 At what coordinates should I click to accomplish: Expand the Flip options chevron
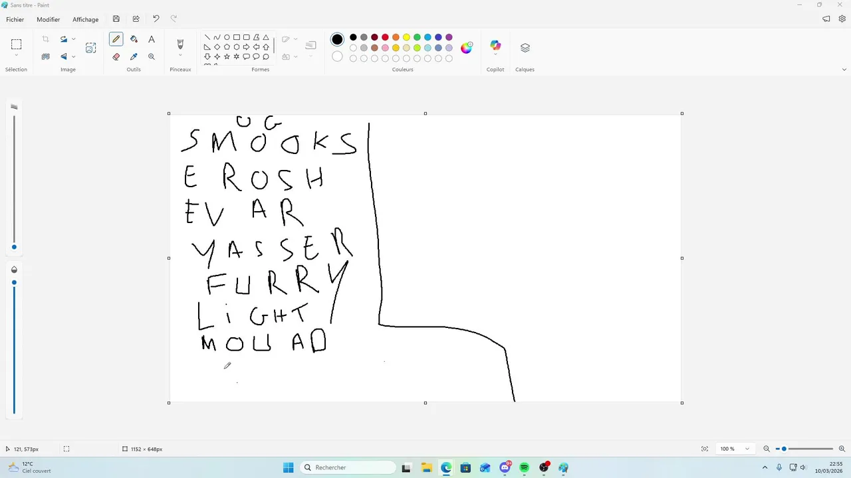(x=73, y=56)
